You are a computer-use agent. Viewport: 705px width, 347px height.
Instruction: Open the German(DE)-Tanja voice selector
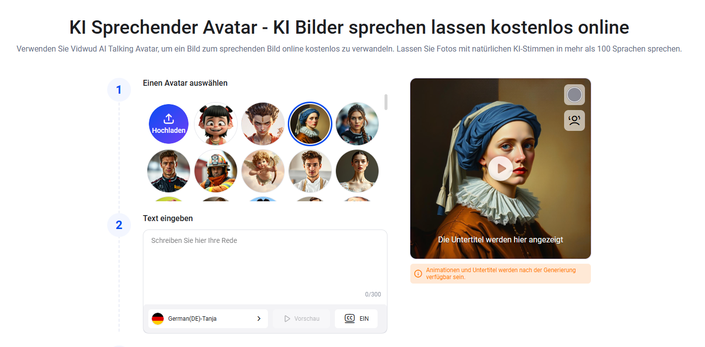coord(208,319)
